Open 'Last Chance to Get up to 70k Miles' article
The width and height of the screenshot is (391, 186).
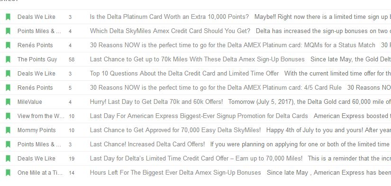point(197,59)
